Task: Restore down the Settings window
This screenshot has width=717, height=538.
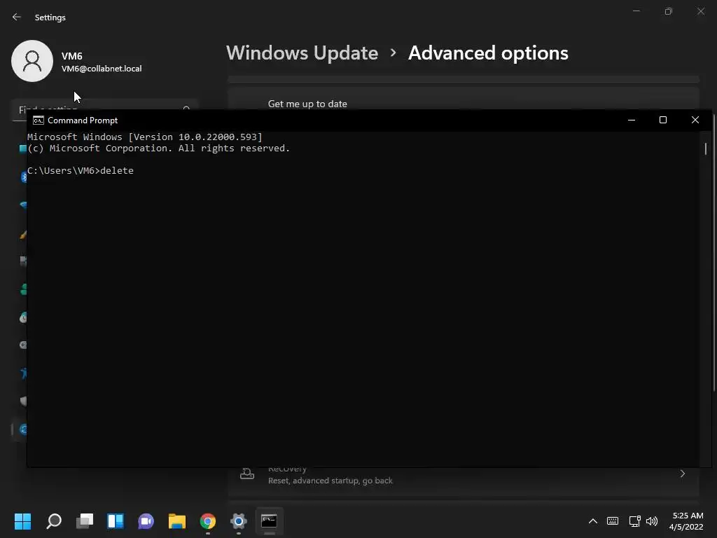Action: pyautogui.click(x=669, y=11)
